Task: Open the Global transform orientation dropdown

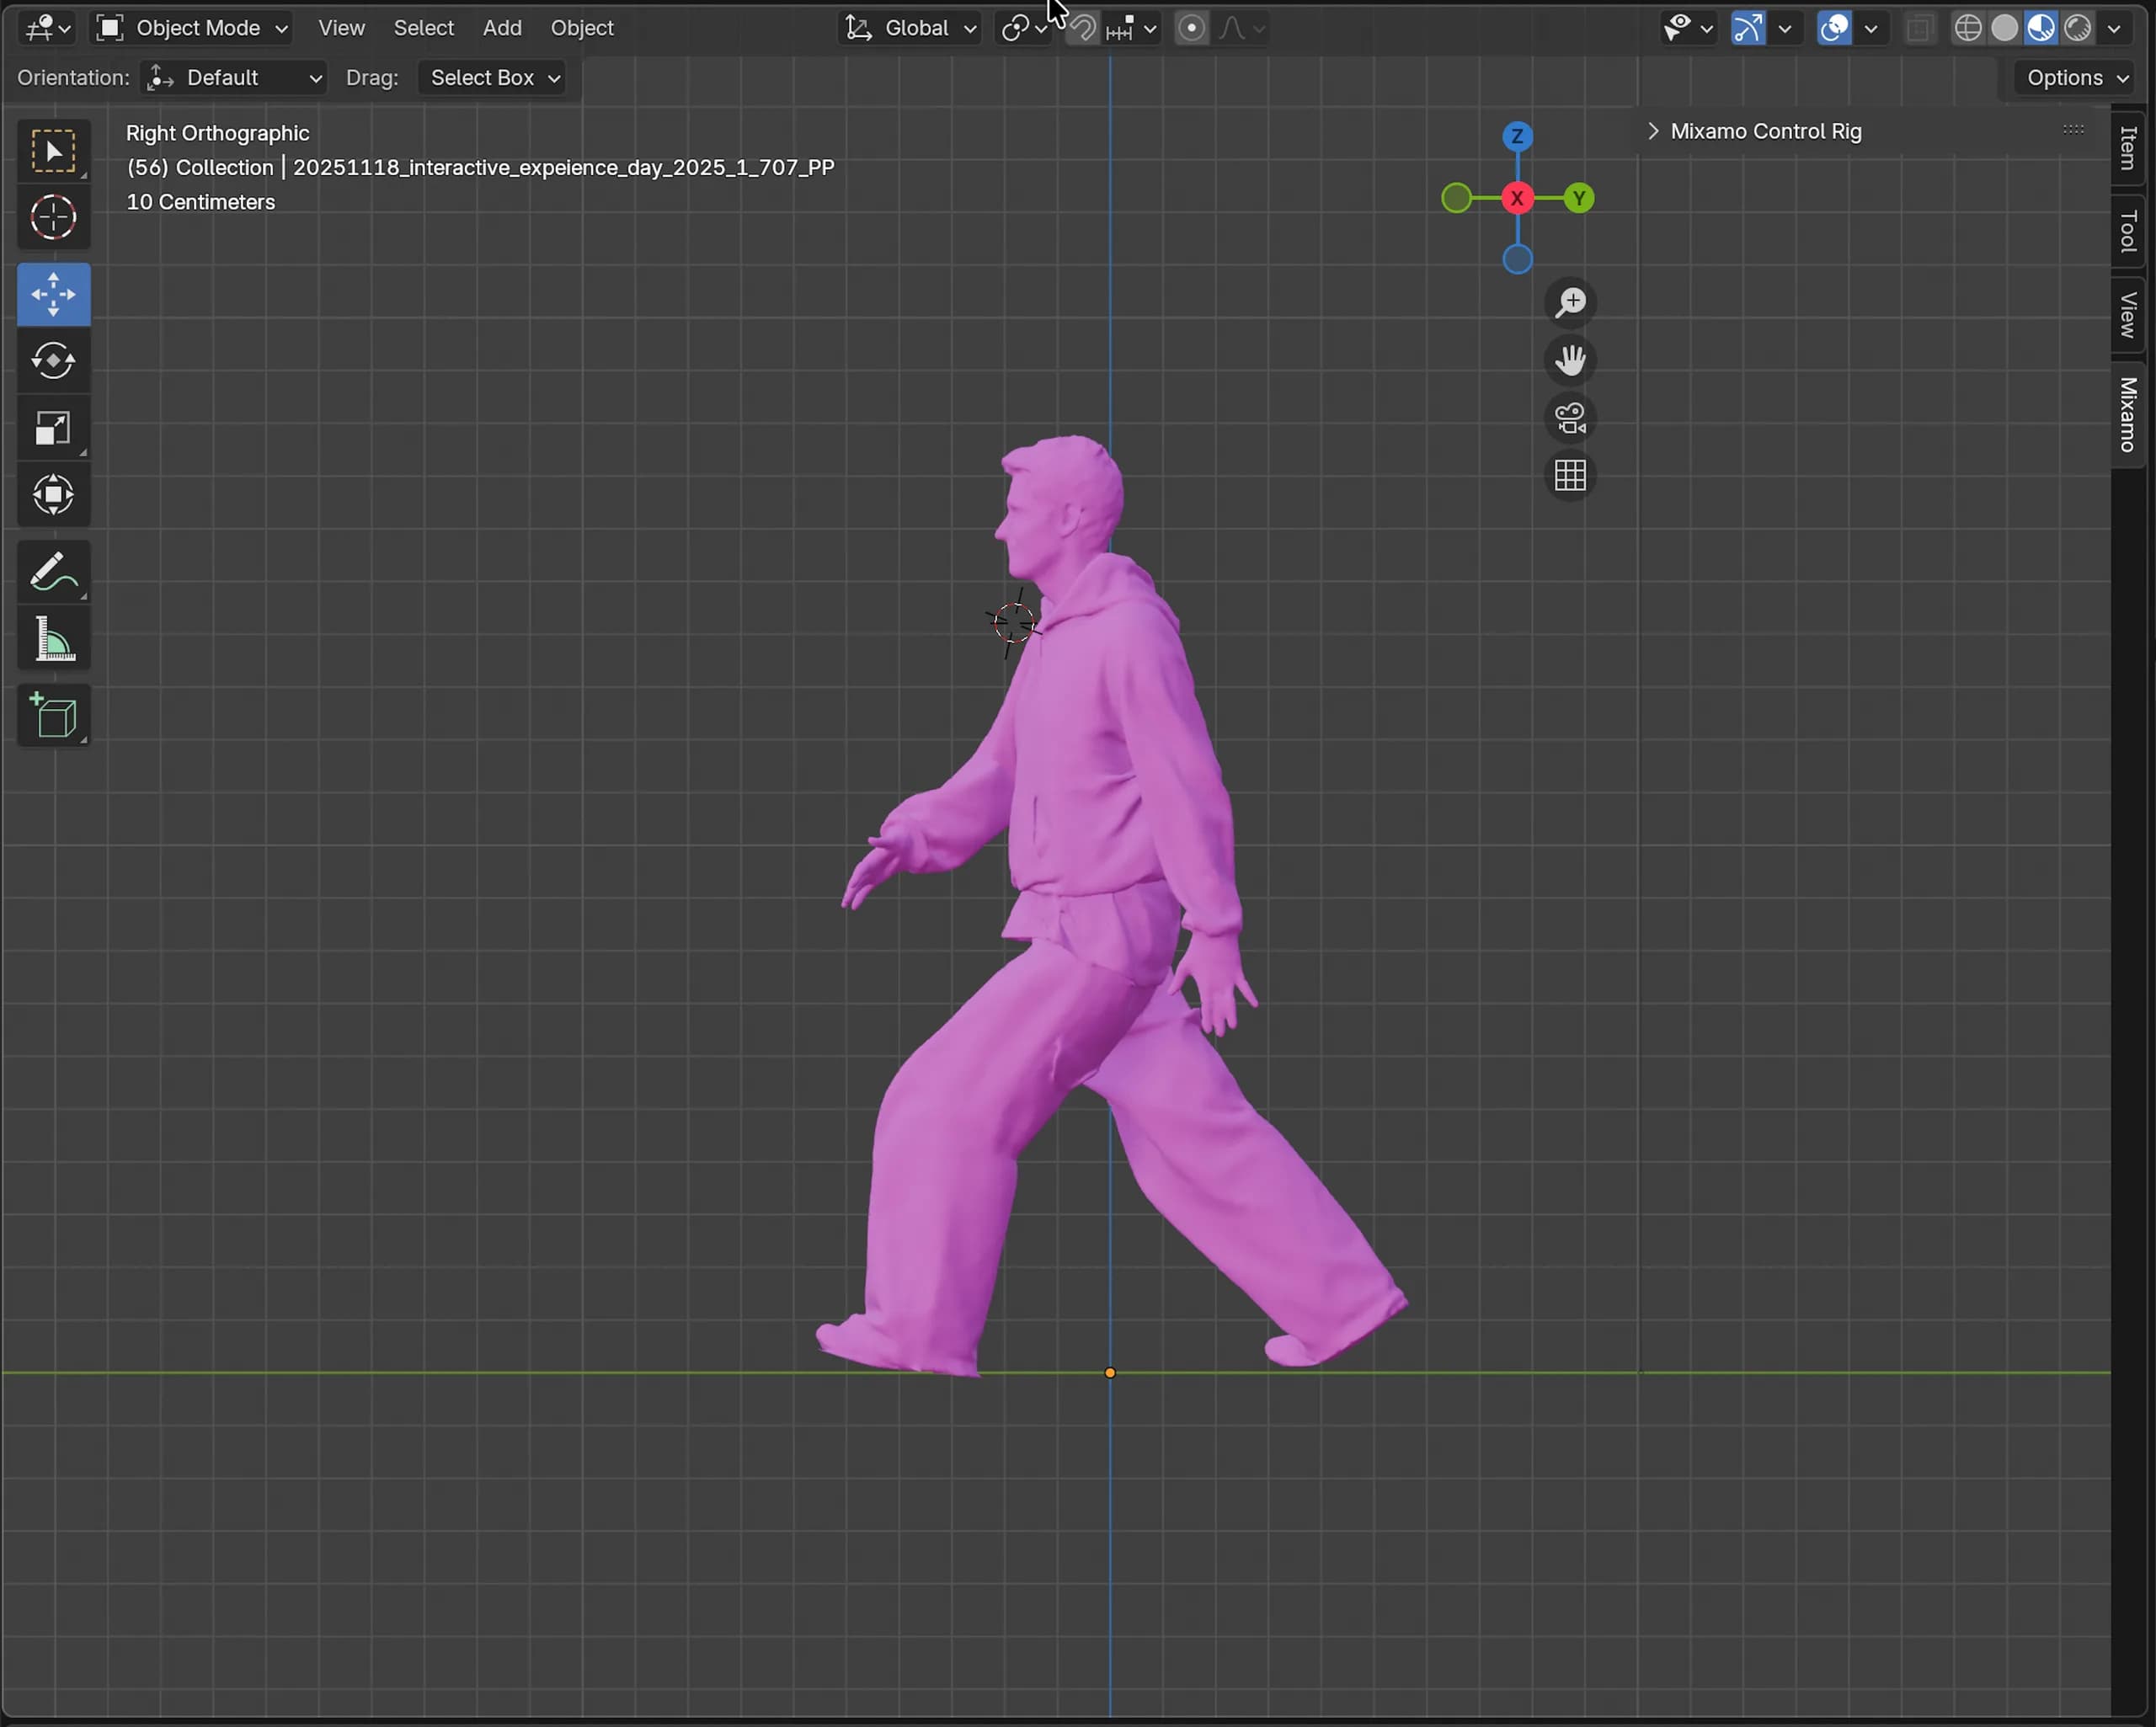Action: (909, 28)
